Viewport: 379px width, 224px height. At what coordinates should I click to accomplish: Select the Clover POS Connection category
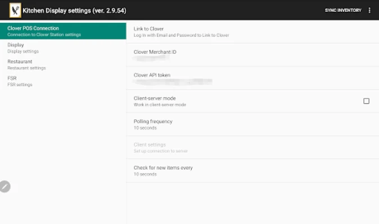click(63, 31)
